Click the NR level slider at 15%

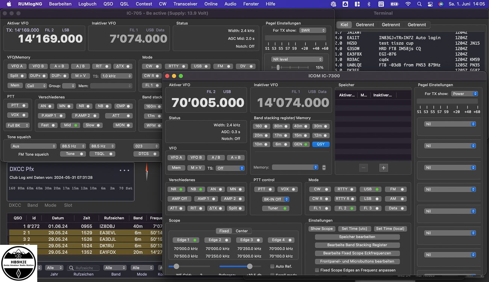click(x=278, y=68)
